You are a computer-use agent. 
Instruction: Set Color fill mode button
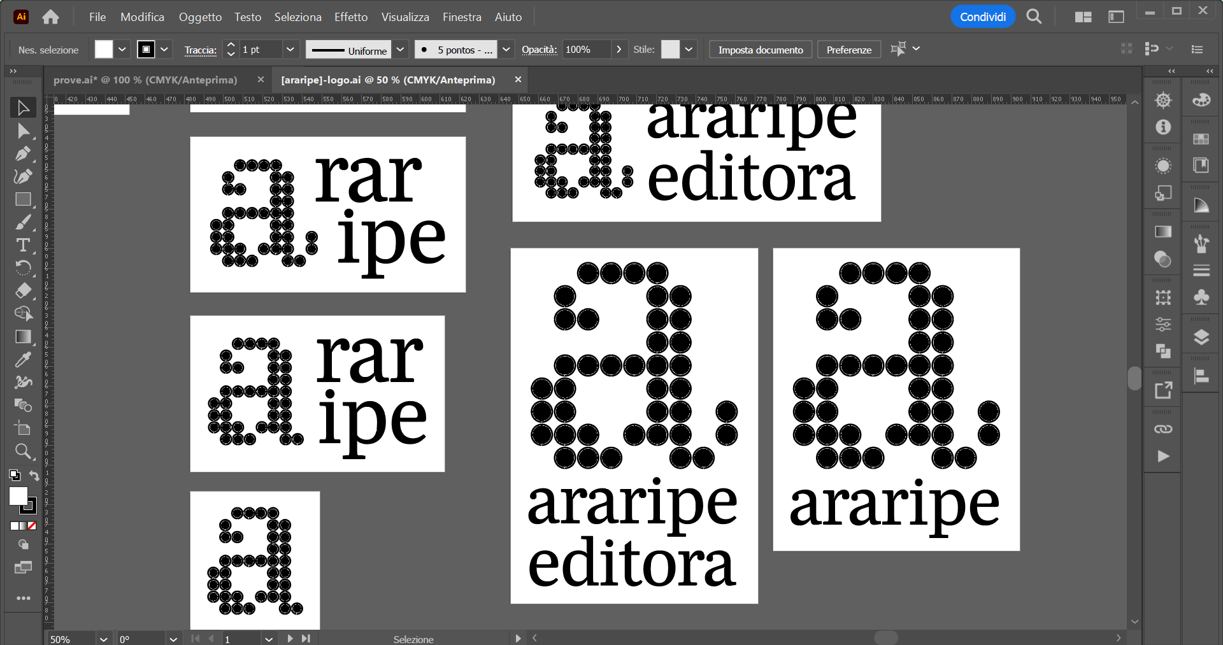point(15,526)
